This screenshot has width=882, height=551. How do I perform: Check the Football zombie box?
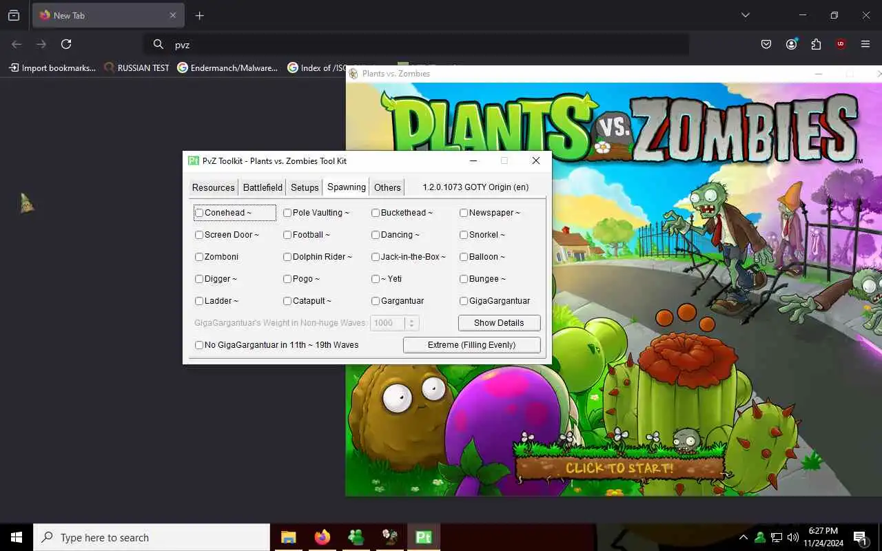pyautogui.click(x=287, y=235)
